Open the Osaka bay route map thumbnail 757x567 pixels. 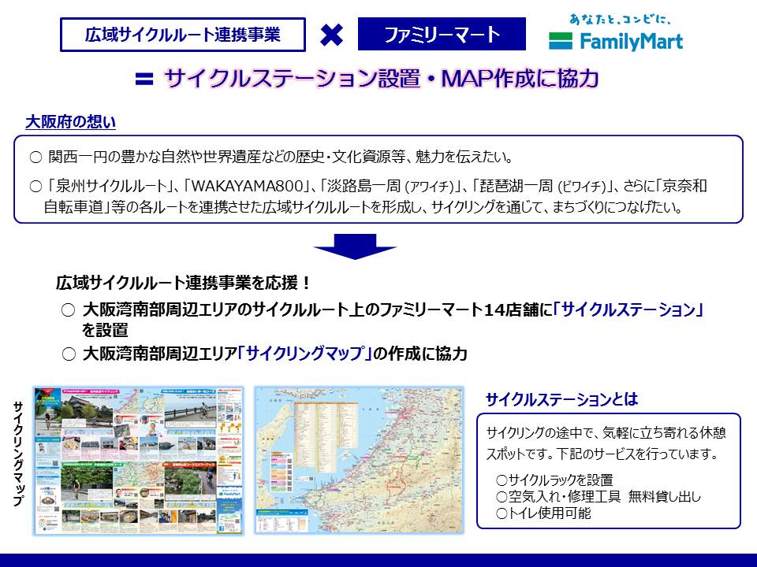(x=359, y=461)
